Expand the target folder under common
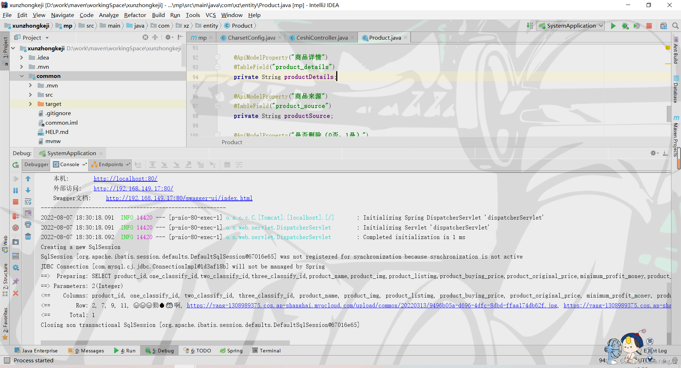This screenshot has width=681, height=368. tap(31, 104)
